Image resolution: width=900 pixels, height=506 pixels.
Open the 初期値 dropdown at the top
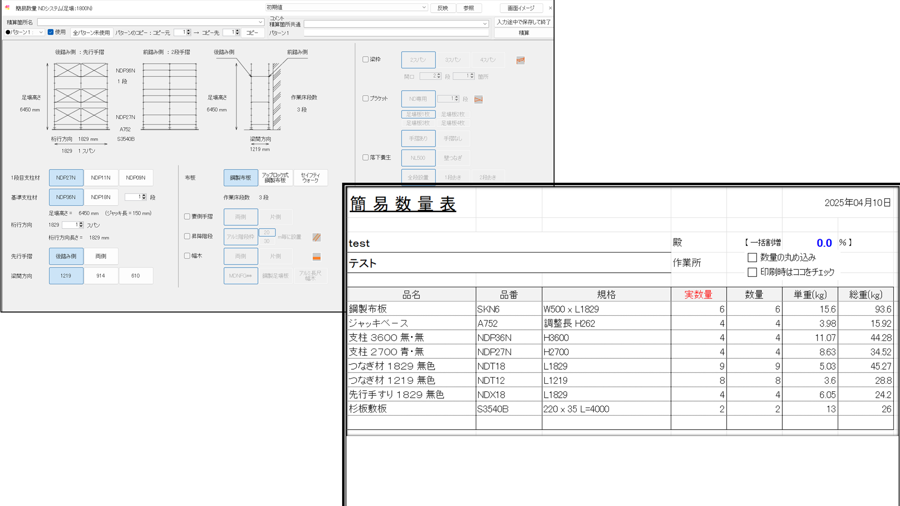[x=425, y=8]
